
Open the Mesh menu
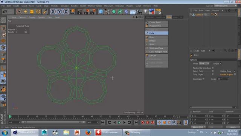click(x=39, y=6)
